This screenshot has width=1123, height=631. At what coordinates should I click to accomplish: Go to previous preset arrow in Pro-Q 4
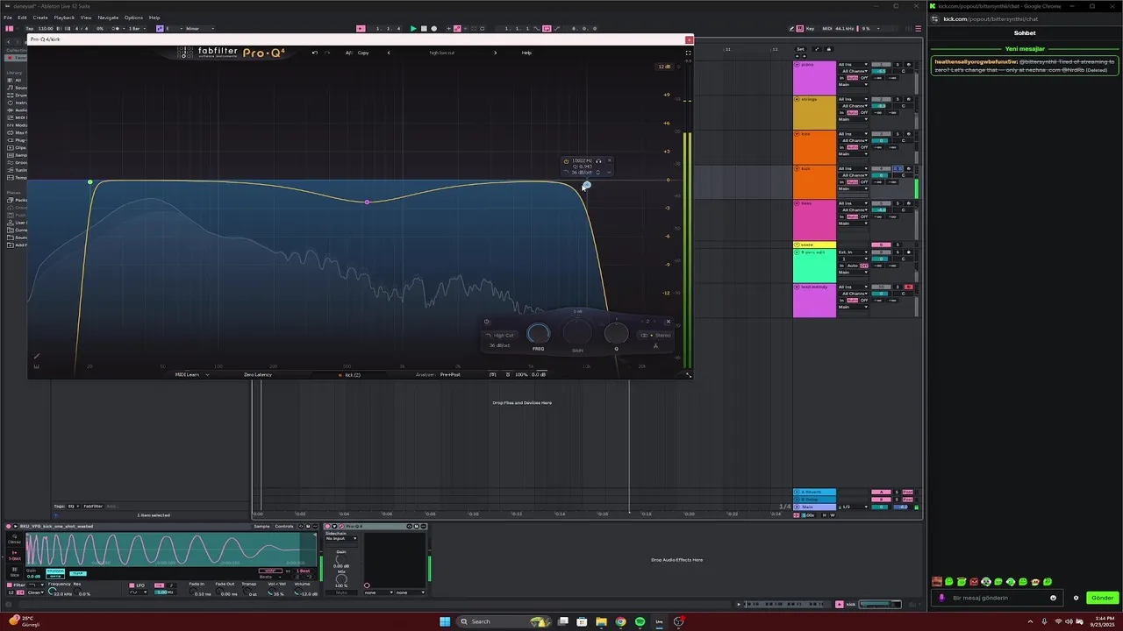[389, 53]
